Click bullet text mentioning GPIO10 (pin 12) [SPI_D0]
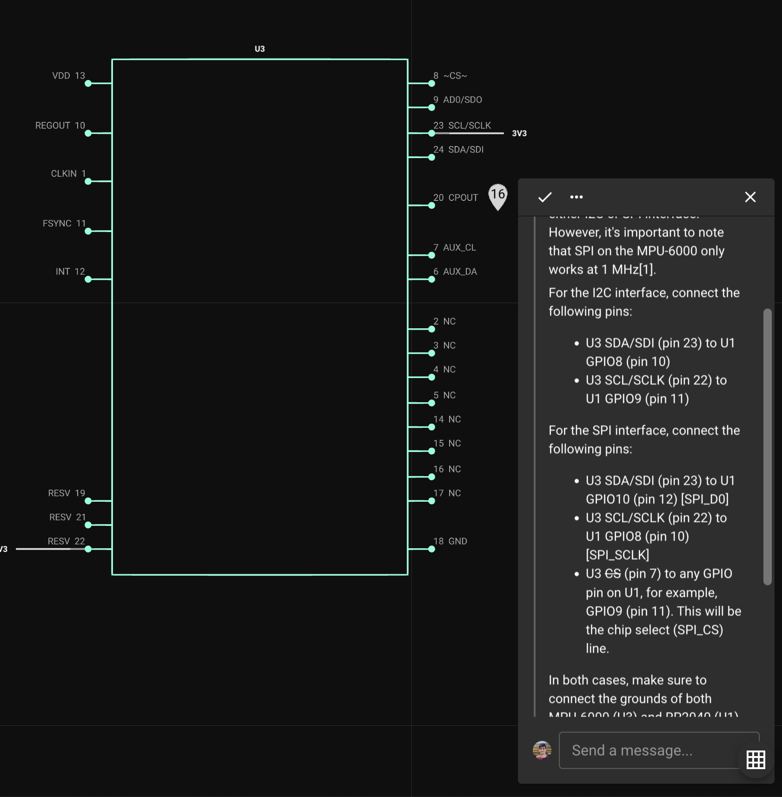The image size is (782, 797). [x=660, y=490]
